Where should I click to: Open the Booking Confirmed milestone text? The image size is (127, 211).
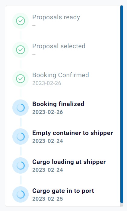pyautogui.click(x=61, y=75)
